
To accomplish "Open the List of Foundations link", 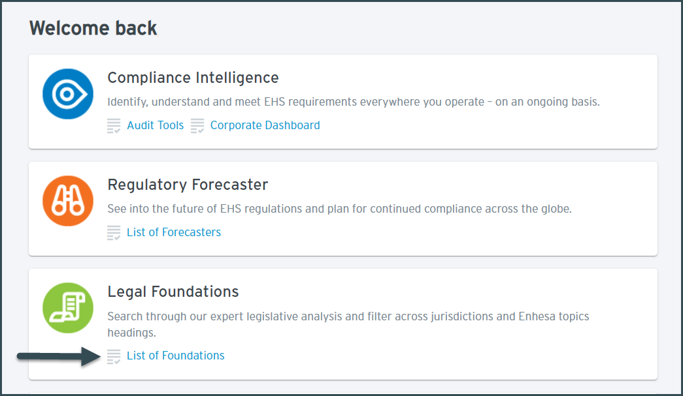I will (176, 356).
